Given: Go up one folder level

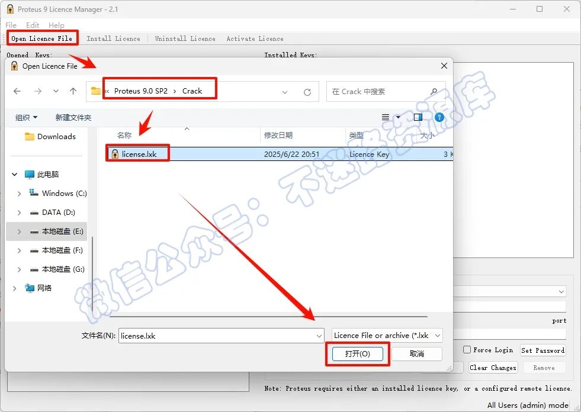Looking at the screenshot, I should [x=73, y=91].
